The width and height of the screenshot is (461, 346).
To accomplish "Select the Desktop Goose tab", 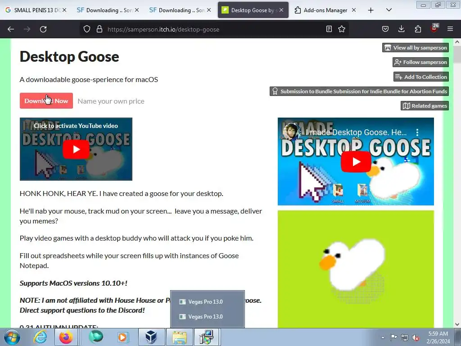I will 253,10.
